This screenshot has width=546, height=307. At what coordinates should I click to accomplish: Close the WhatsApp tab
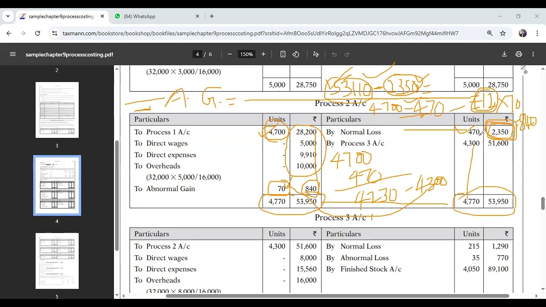[x=197, y=16]
